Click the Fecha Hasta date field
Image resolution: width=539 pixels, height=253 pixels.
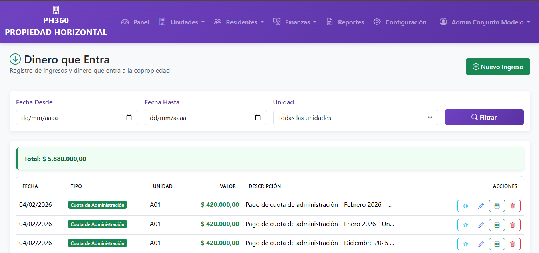[206, 118]
